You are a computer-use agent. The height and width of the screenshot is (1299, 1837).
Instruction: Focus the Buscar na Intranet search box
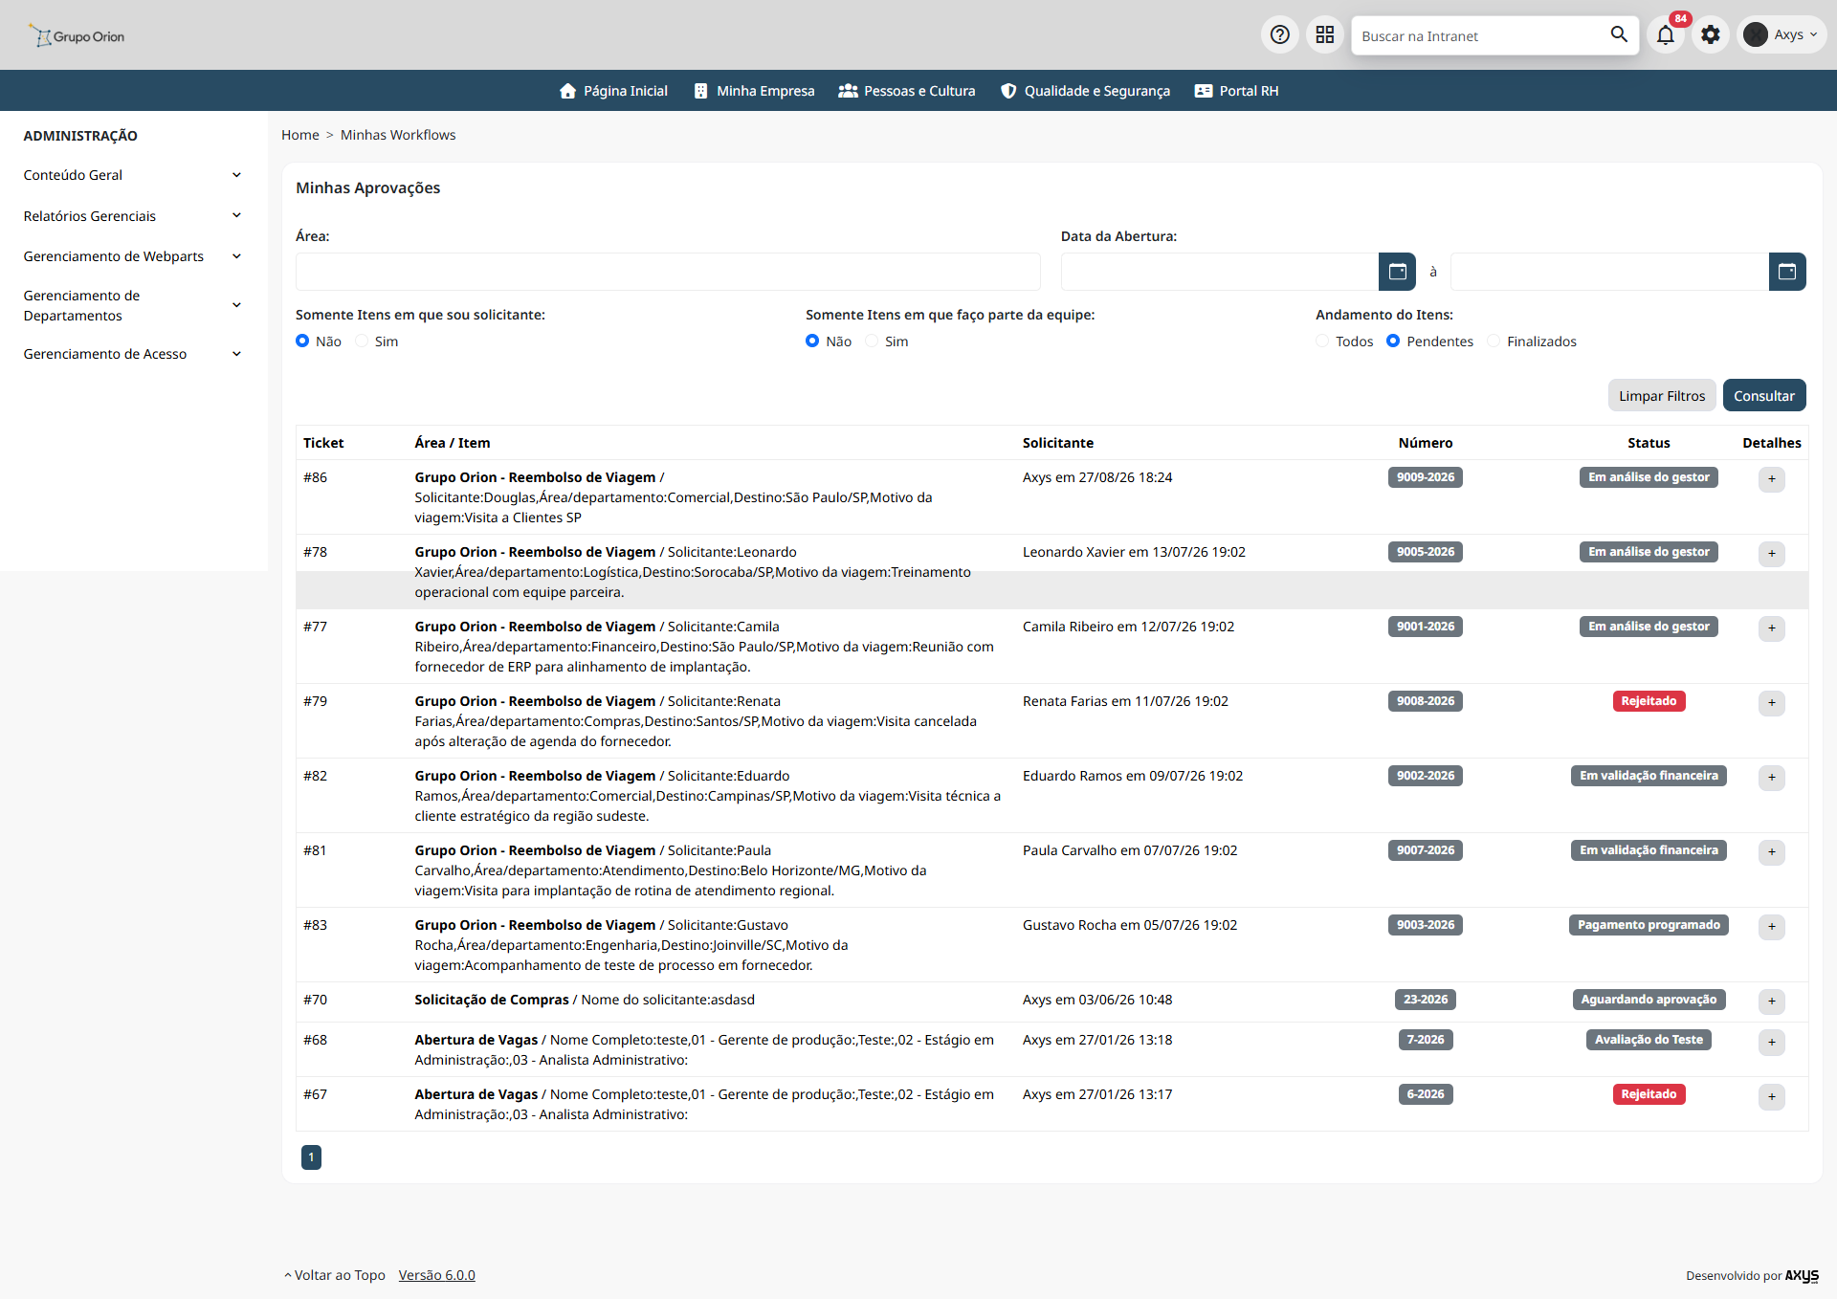1481,35
